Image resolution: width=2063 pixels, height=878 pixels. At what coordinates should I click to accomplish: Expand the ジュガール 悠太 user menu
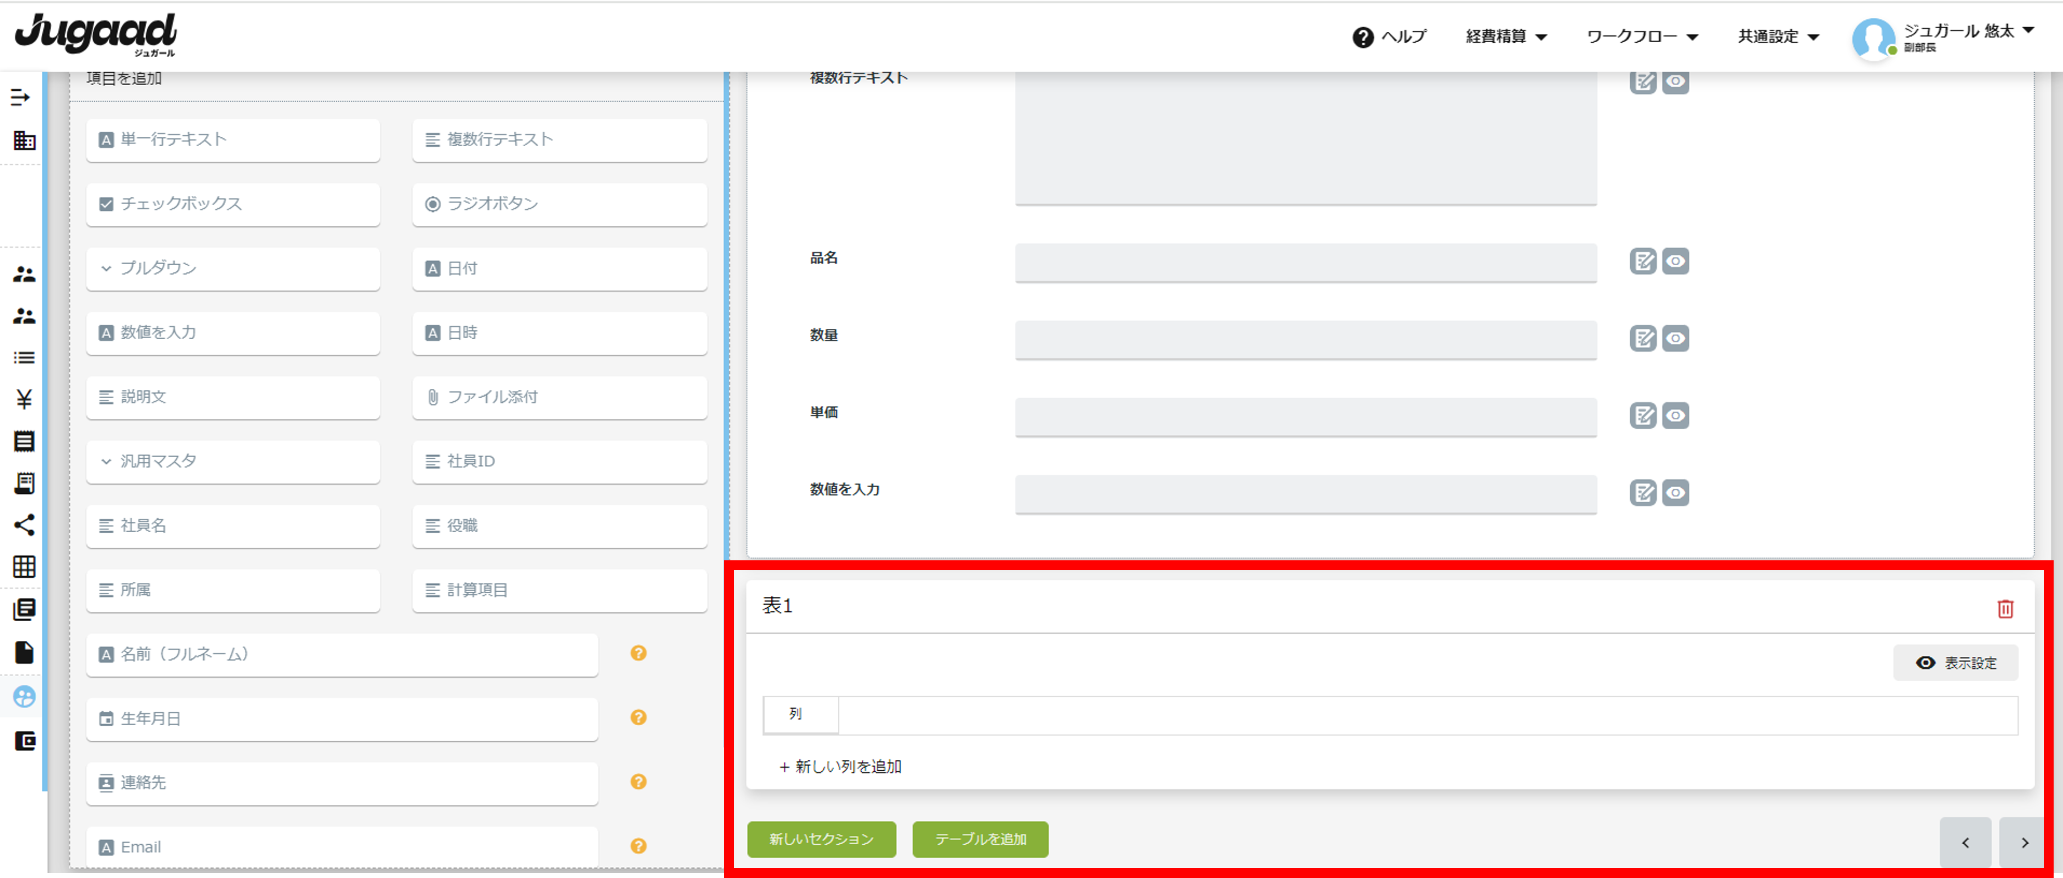click(1969, 32)
